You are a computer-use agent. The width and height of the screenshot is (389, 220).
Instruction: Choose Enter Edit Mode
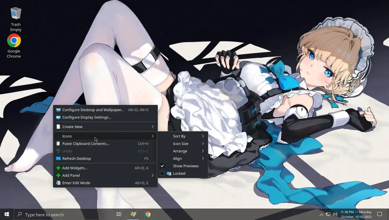click(105, 183)
